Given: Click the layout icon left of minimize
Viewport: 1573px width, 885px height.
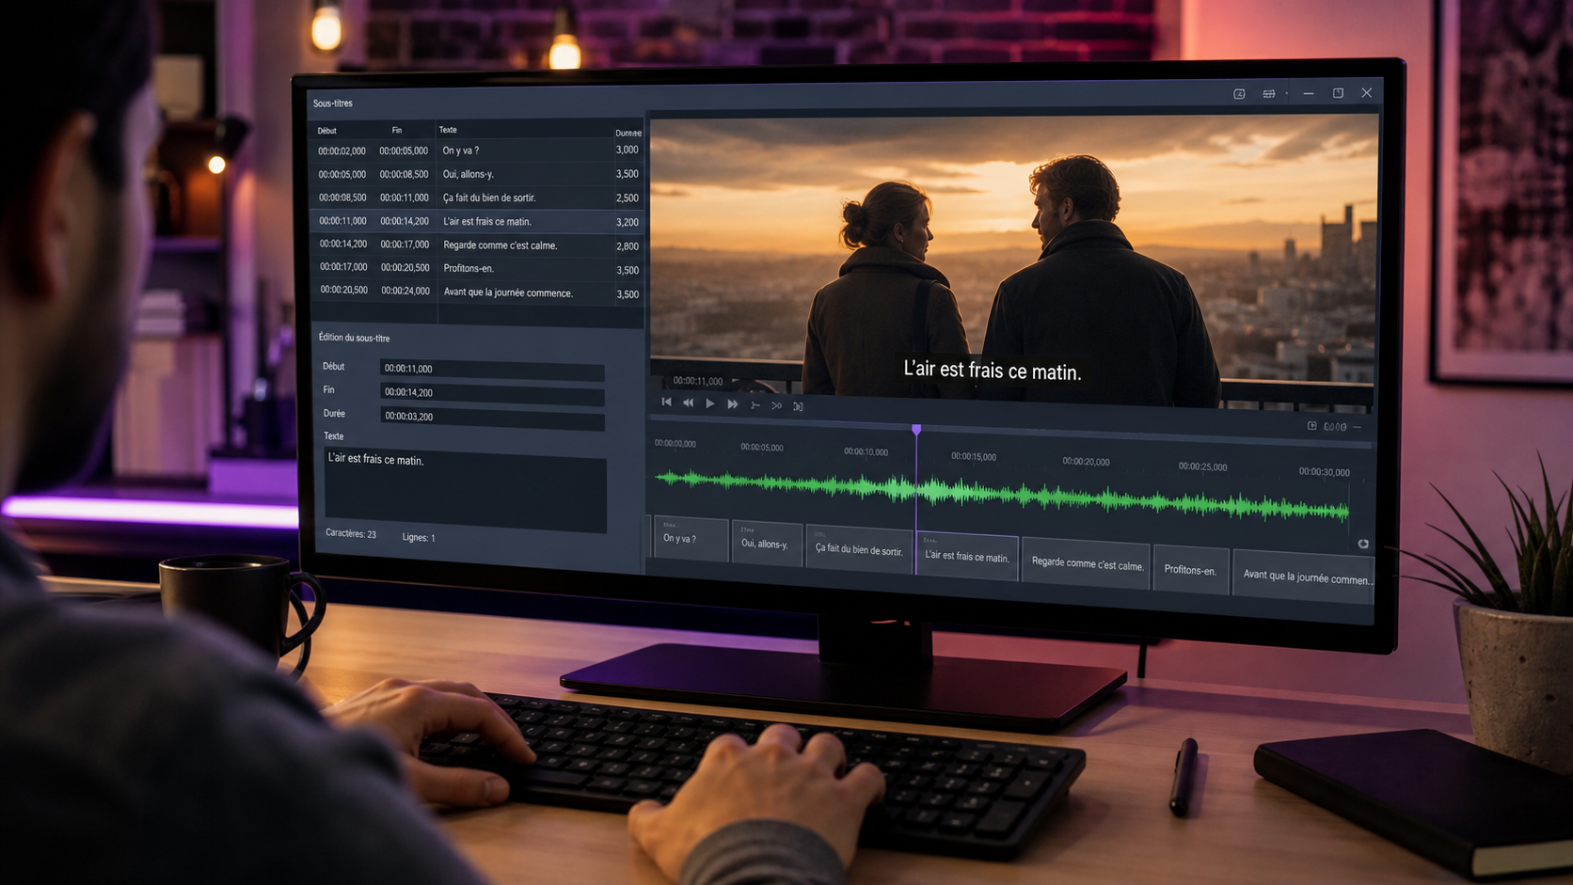Looking at the screenshot, I should [x=1269, y=94].
